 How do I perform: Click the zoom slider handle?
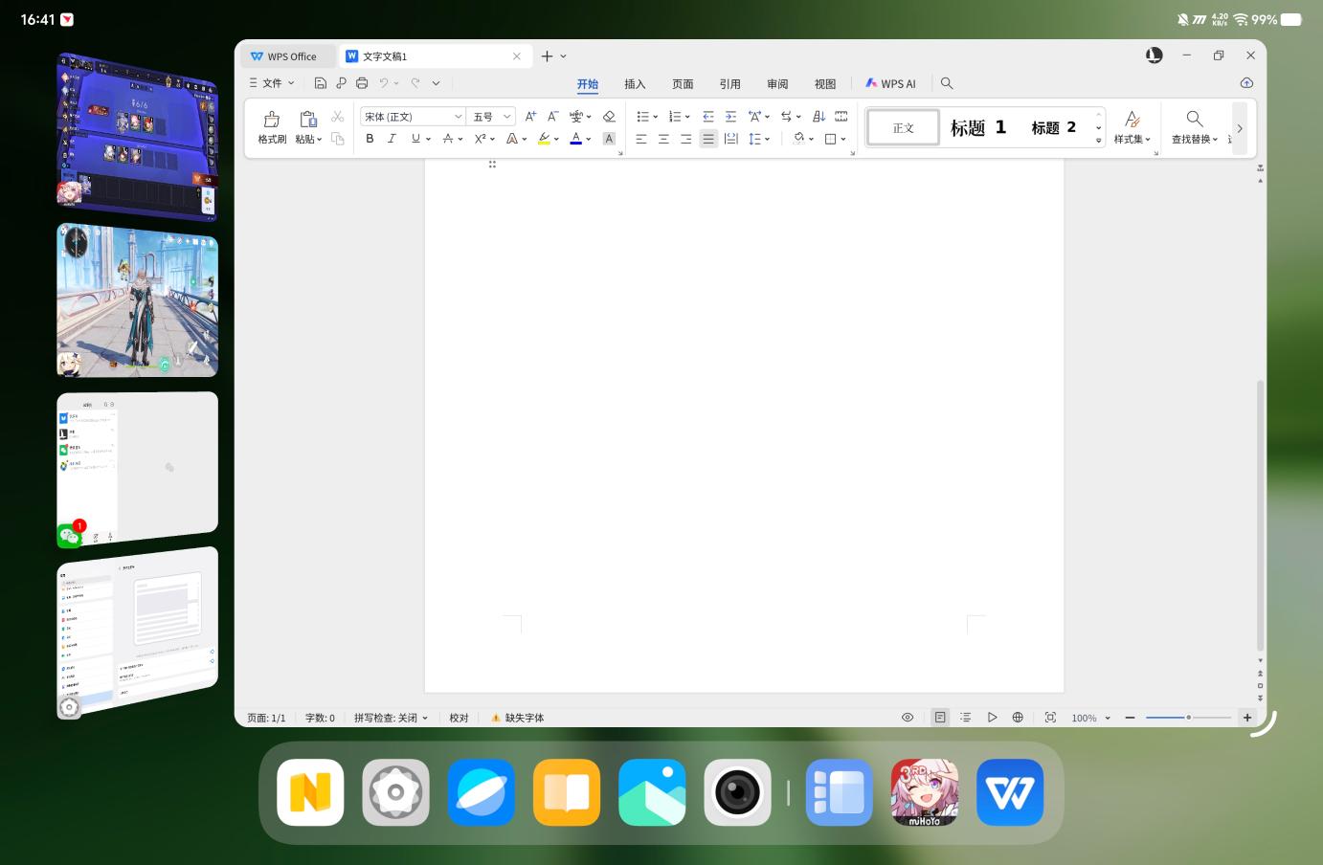(1189, 717)
